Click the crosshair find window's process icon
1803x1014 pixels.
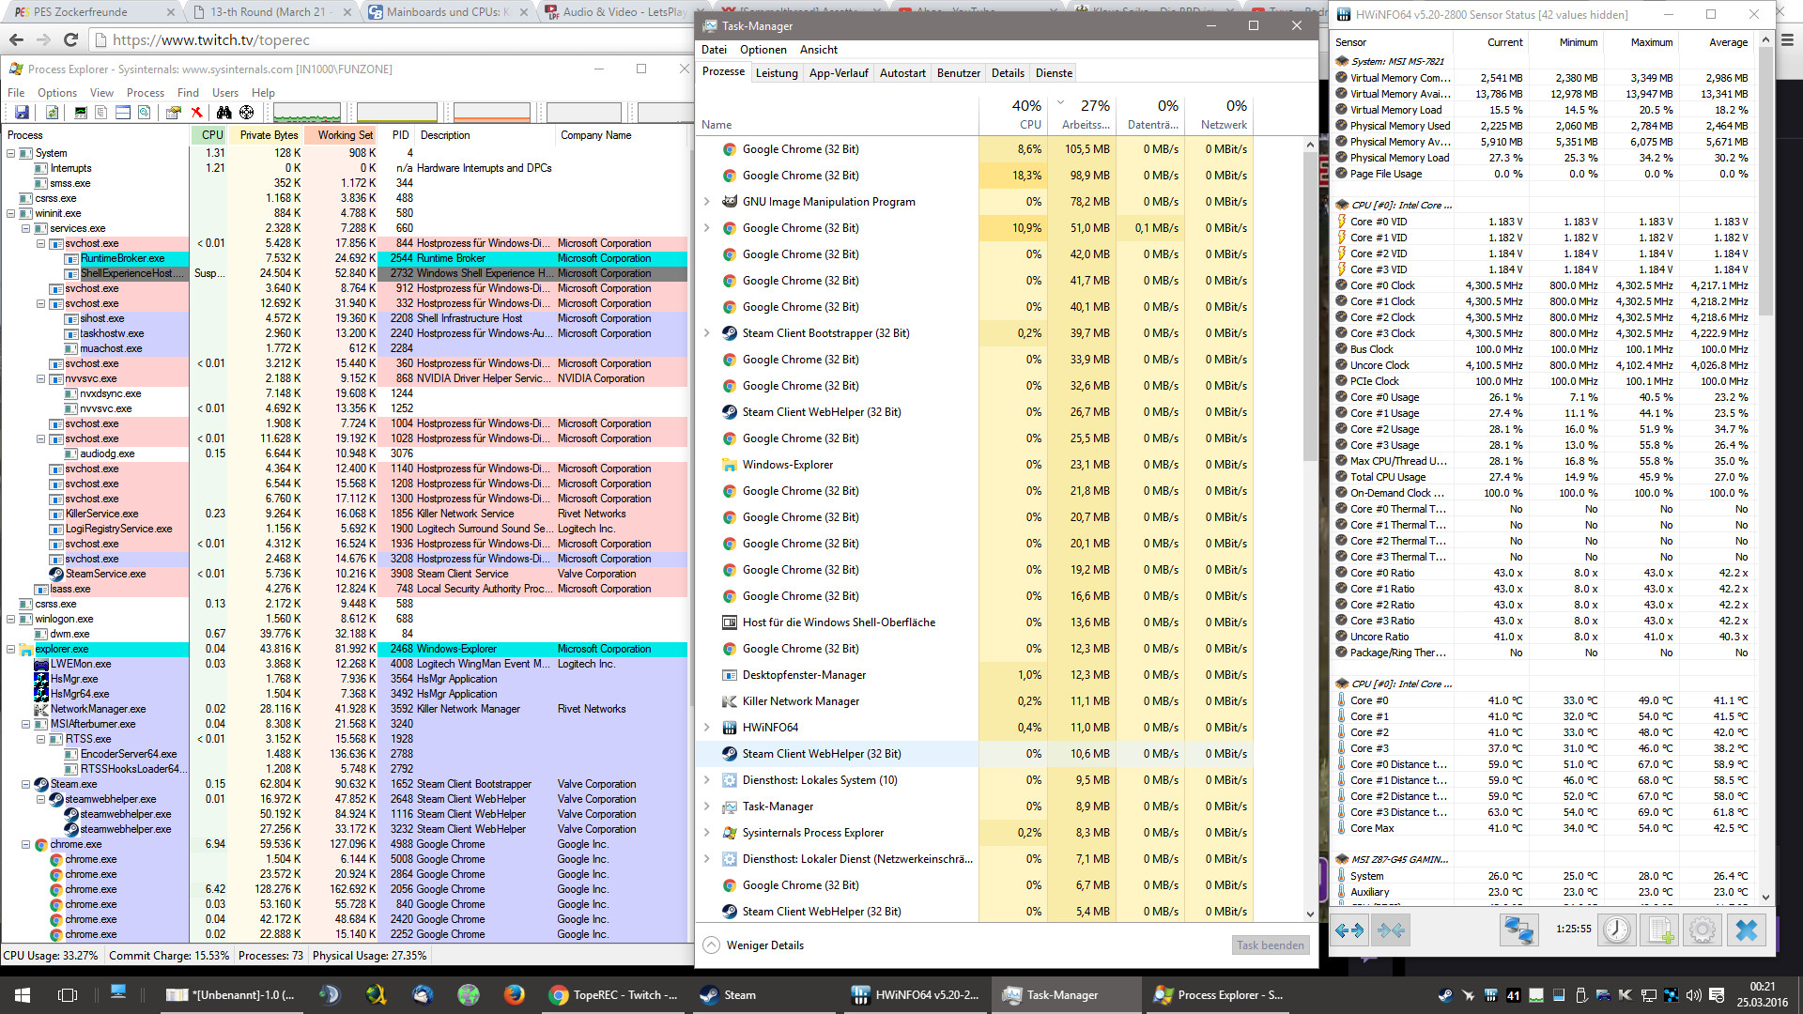coord(246,113)
